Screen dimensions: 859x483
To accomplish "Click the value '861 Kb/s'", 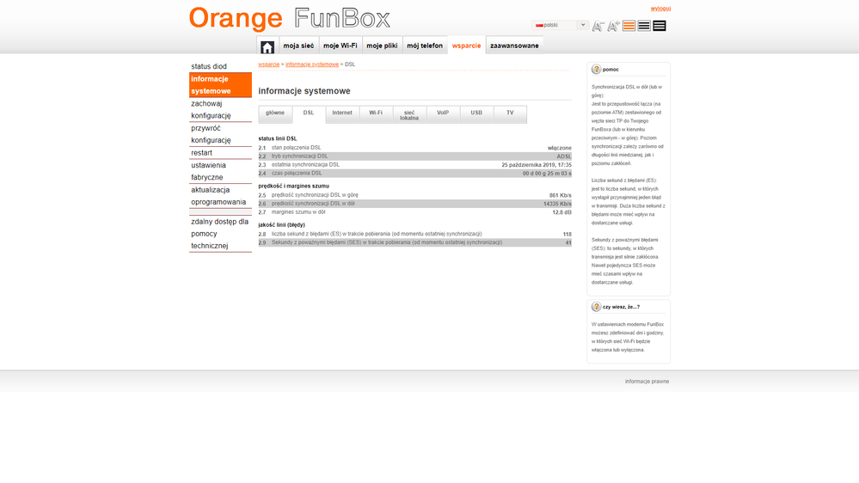I will (560, 195).
